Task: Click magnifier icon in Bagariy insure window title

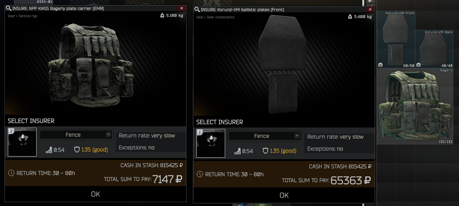Action: (x=8, y=8)
